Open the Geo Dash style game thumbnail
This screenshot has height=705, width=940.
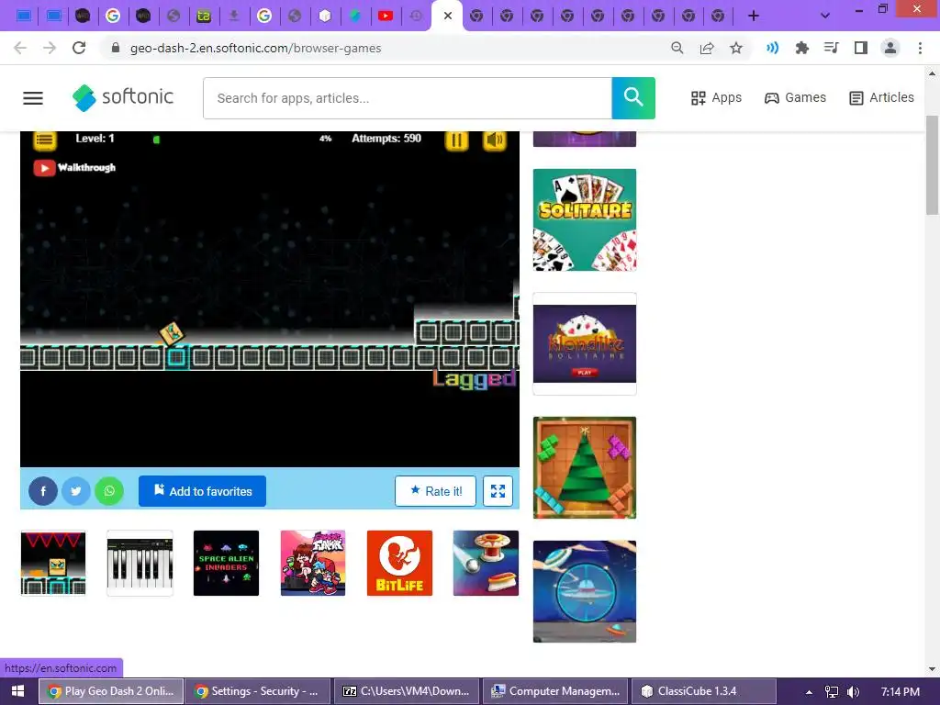pyautogui.click(x=53, y=563)
